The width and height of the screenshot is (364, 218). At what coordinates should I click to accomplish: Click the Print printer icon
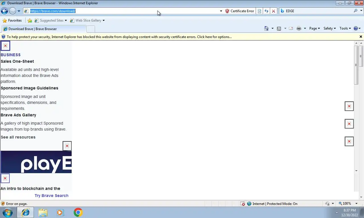[299, 28]
